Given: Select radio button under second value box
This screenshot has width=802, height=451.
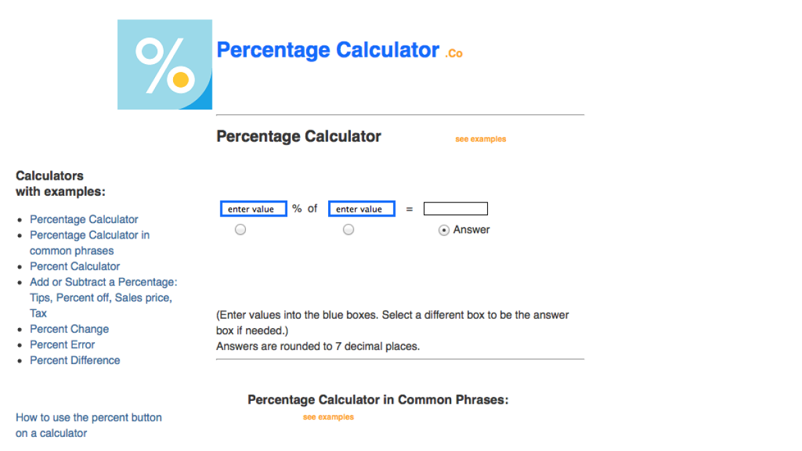Looking at the screenshot, I should [x=348, y=229].
